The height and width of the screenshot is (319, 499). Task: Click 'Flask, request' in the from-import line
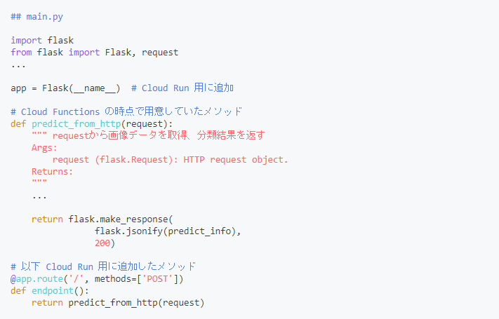pyautogui.click(x=141, y=52)
